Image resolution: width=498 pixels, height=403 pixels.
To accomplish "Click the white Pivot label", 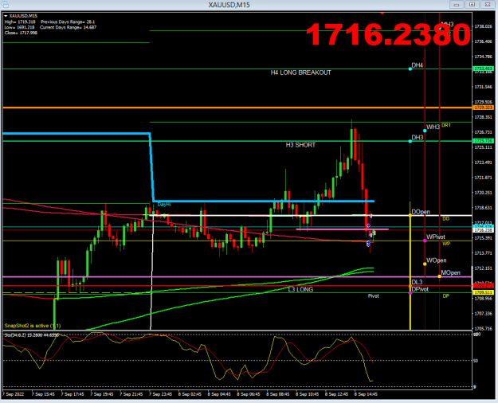I will coord(373,296).
